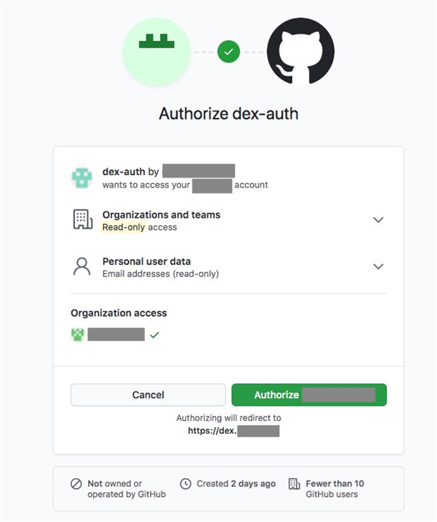This screenshot has width=437, height=522.
Task: Click the organization access green checkmark
Action: pos(155,335)
